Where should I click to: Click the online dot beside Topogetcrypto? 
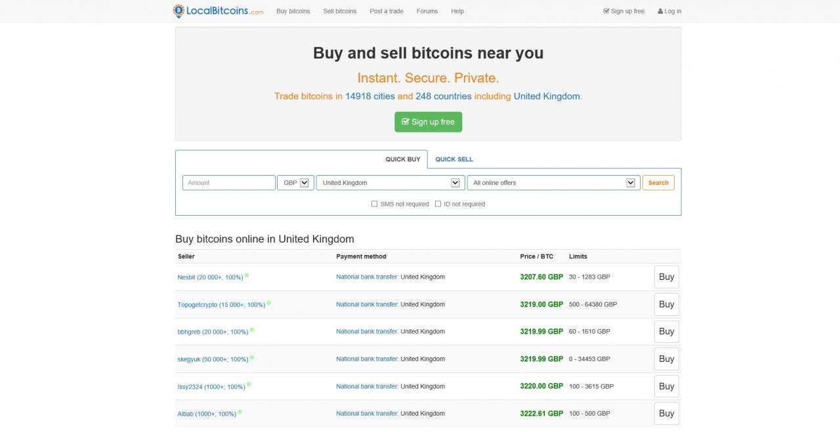pos(270,302)
